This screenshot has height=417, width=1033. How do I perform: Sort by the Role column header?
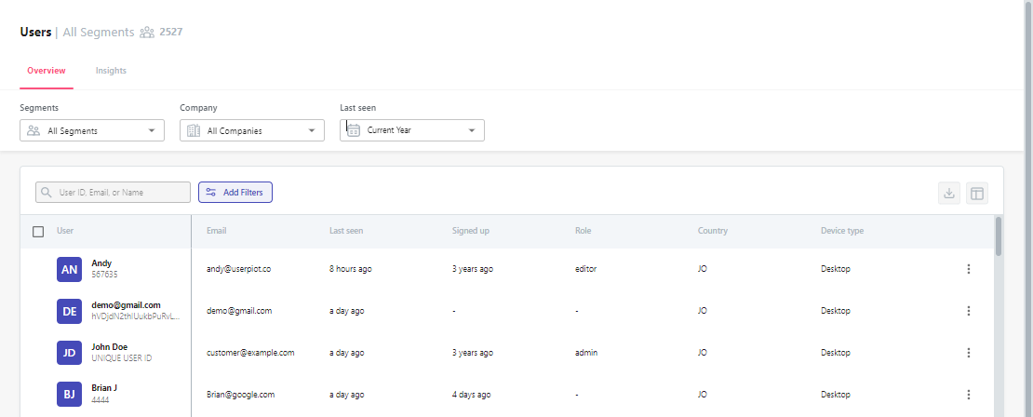[x=583, y=231]
